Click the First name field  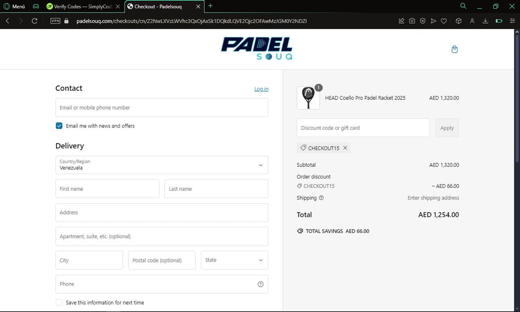(x=107, y=189)
